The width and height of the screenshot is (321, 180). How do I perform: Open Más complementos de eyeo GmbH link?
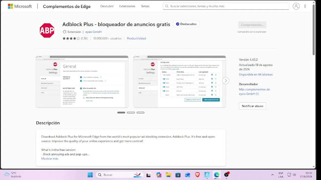click(x=254, y=91)
